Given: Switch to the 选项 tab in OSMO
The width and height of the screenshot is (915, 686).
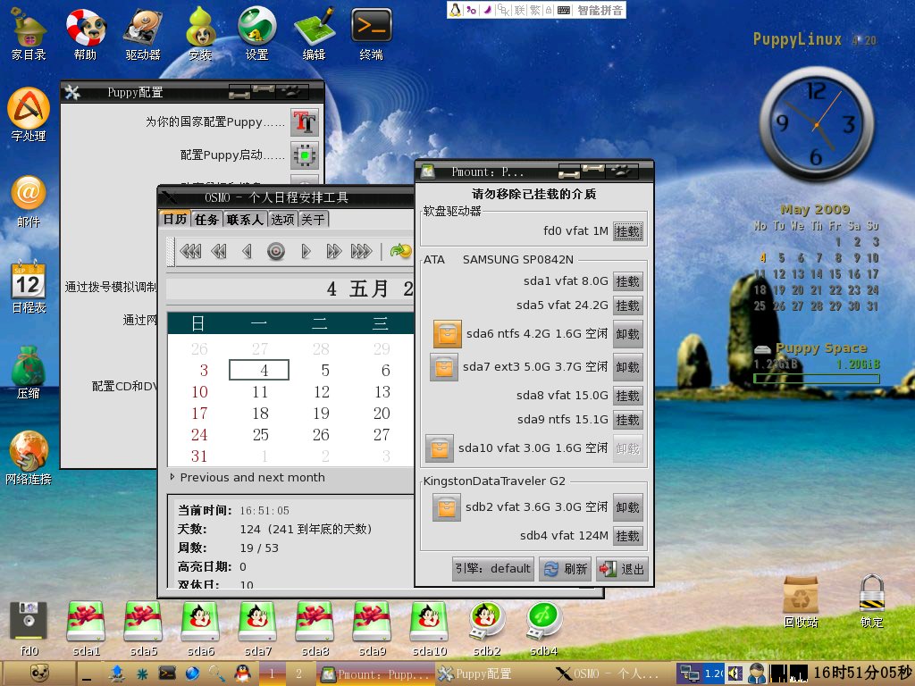Looking at the screenshot, I should coord(282,220).
